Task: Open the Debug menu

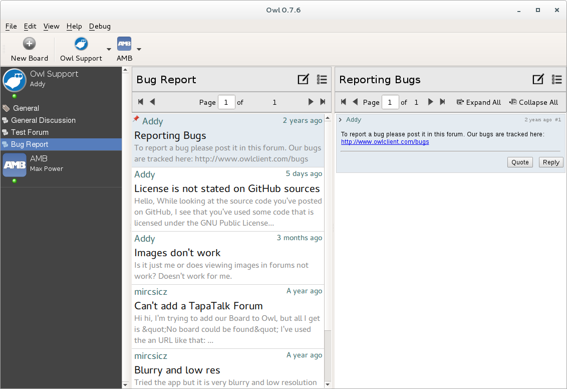Action: (100, 27)
